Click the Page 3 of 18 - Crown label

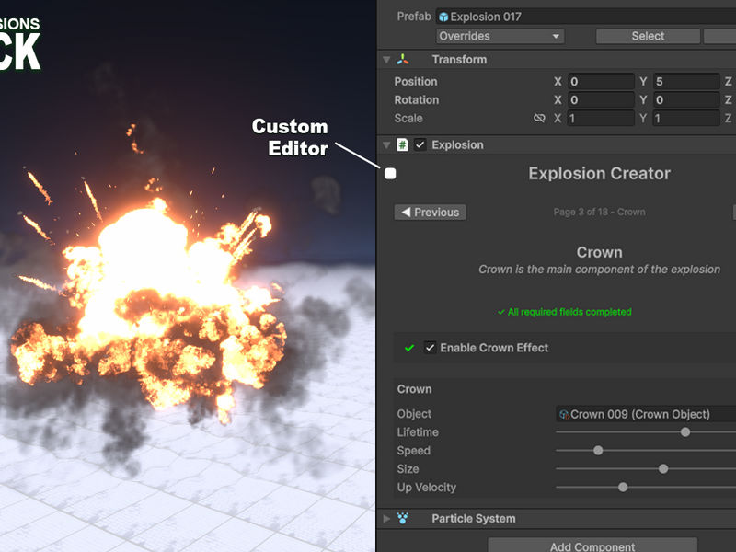pos(599,212)
